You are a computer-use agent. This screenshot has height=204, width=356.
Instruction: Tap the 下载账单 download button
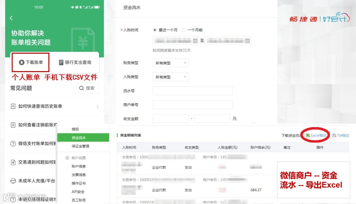31,62
